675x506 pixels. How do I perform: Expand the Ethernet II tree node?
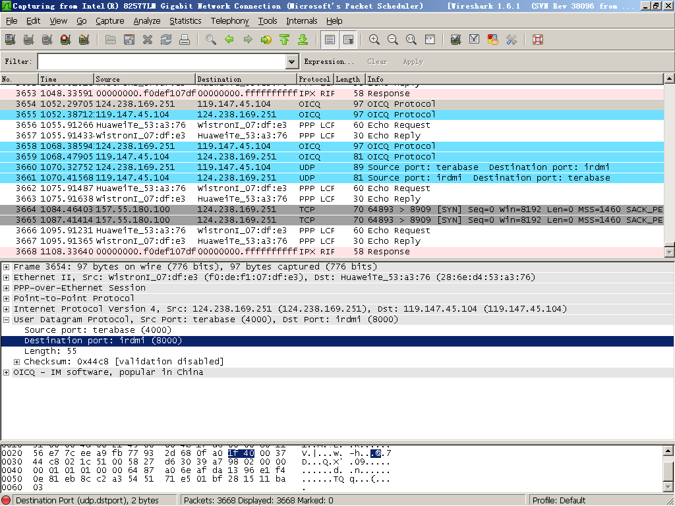point(7,277)
